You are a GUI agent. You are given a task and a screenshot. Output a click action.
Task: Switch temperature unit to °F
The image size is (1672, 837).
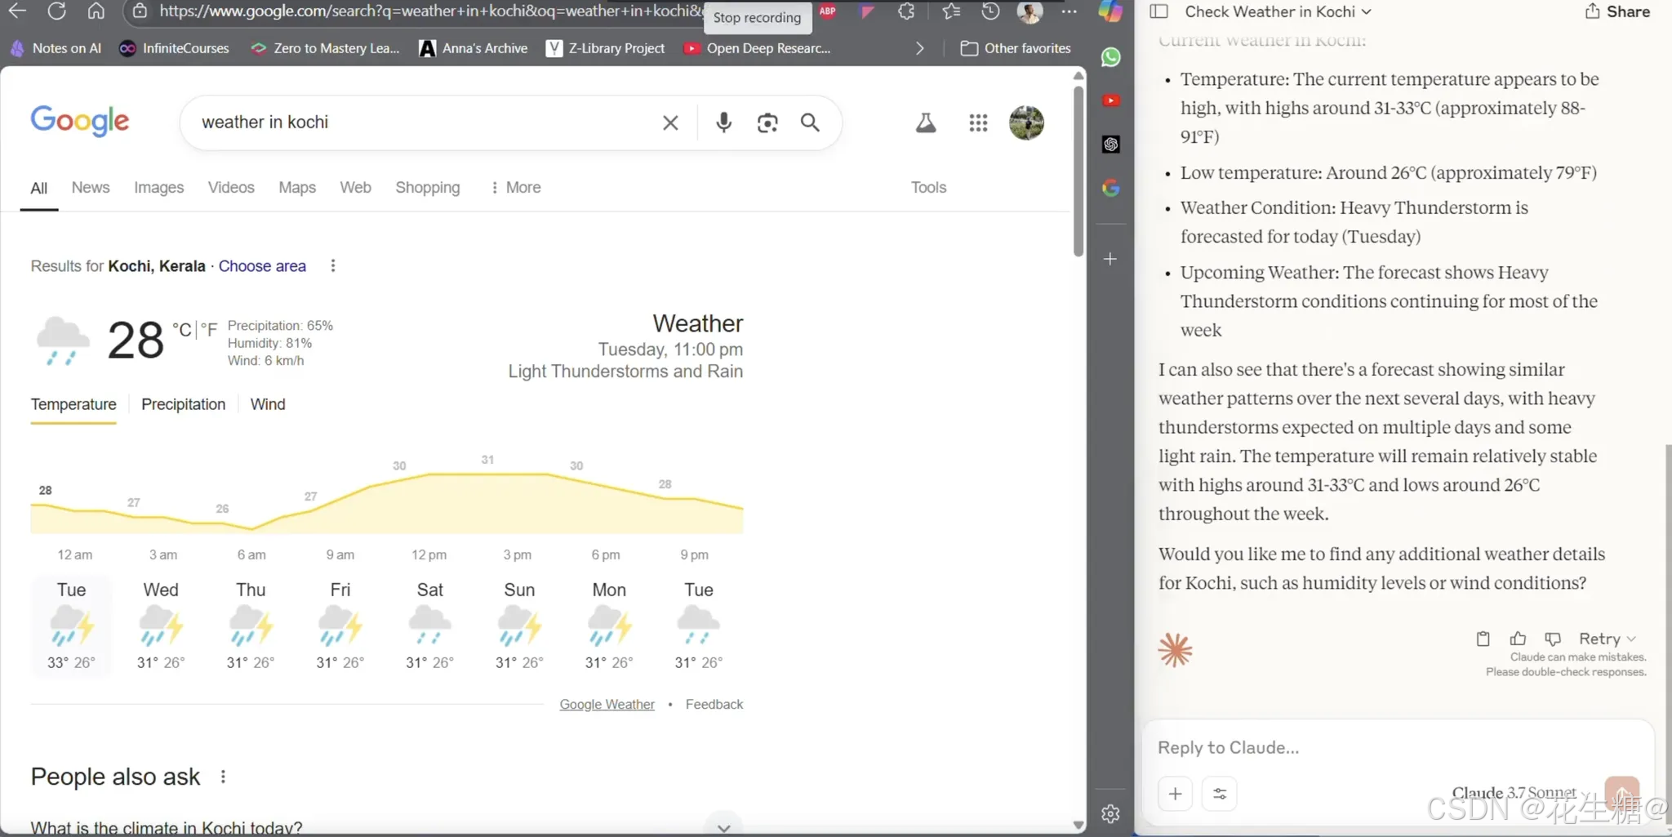pyautogui.click(x=209, y=329)
